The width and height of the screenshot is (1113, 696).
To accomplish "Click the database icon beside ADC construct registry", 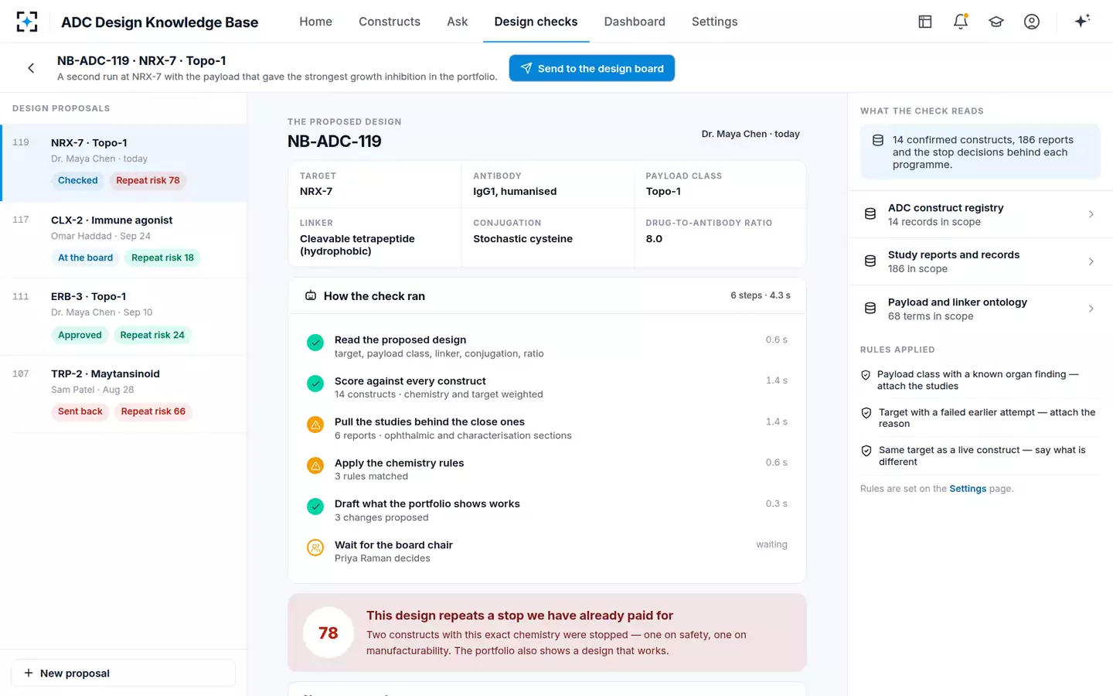I will tap(870, 214).
